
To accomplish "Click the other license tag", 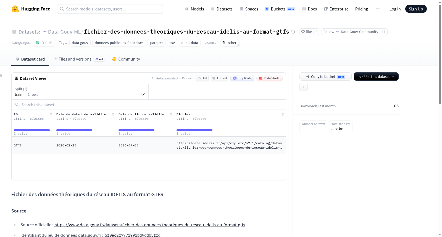I will (x=229, y=43).
